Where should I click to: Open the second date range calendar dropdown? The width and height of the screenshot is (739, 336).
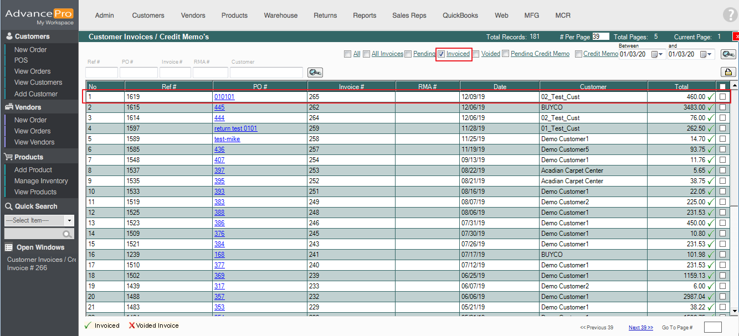point(705,54)
